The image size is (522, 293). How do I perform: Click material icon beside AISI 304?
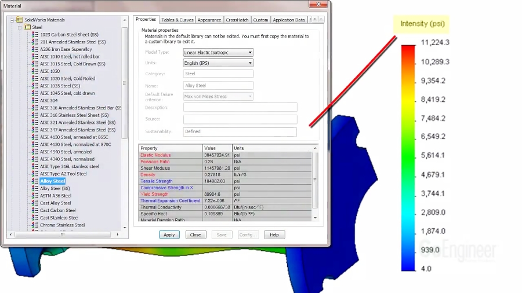pyautogui.click(x=35, y=100)
